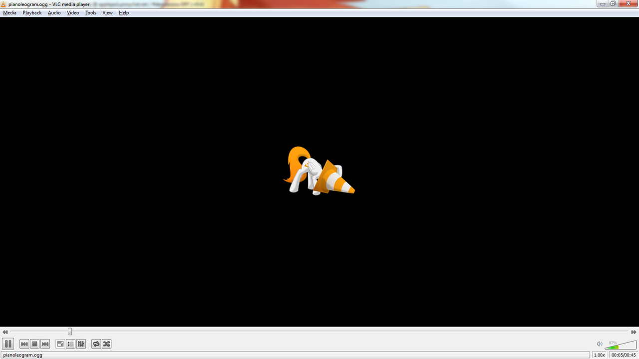
Task: Open the Media menu
Action: click(9, 13)
